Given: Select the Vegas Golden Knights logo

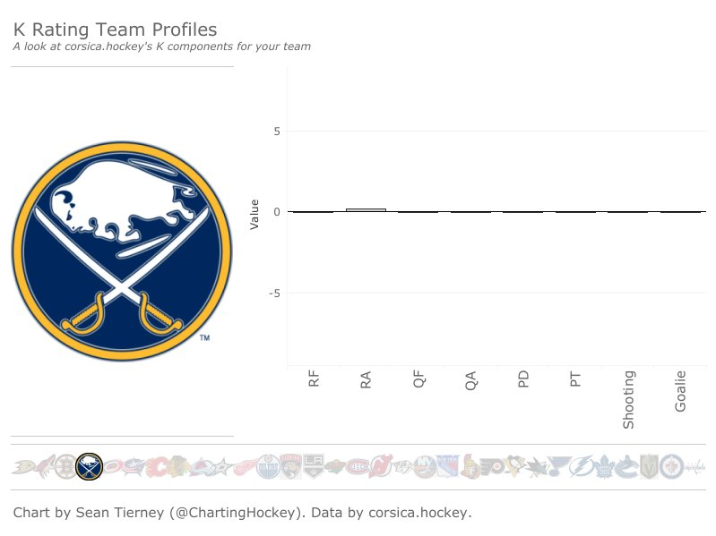Looking at the screenshot, I should [x=649, y=467].
